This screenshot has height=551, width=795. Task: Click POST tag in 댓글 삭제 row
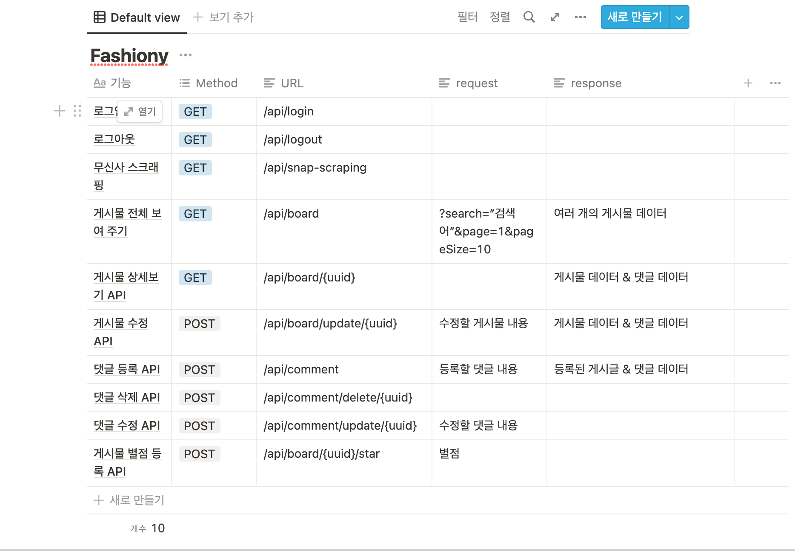point(200,398)
